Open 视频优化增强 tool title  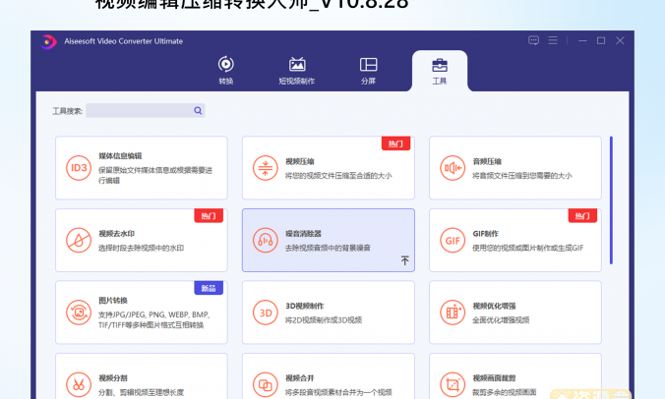(x=494, y=306)
